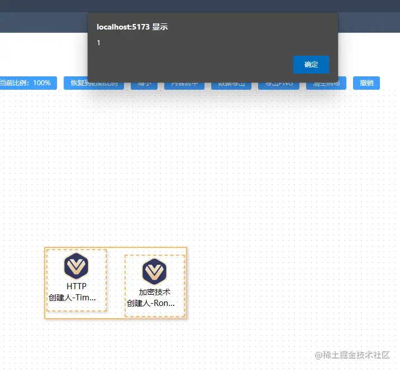The height and width of the screenshot is (370, 400).
Task: Select the 加密技术 node hexagon icon
Action: pos(154,272)
